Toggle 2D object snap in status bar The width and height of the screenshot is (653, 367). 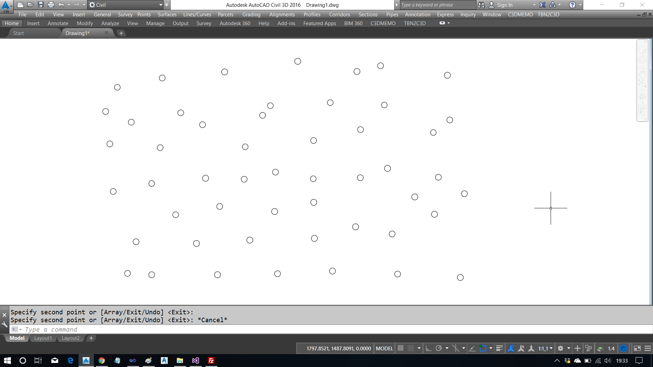tap(483, 348)
